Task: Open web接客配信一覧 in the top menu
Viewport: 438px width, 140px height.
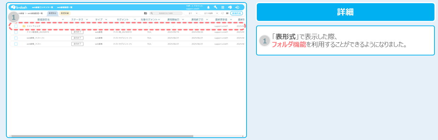Action: (65, 7)
